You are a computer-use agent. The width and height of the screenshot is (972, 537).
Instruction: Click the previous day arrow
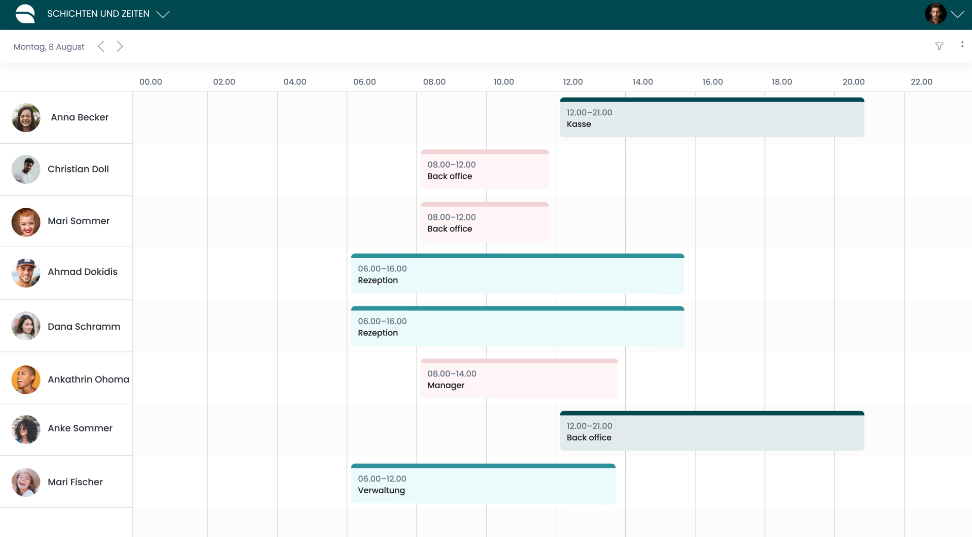pos(101,46)
